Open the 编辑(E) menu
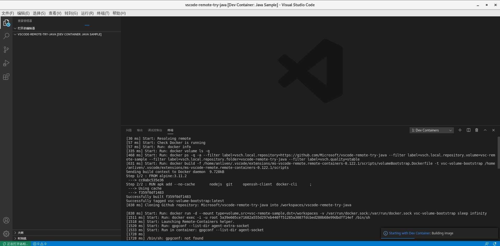The image size is (500, 246). pos(23,13)
